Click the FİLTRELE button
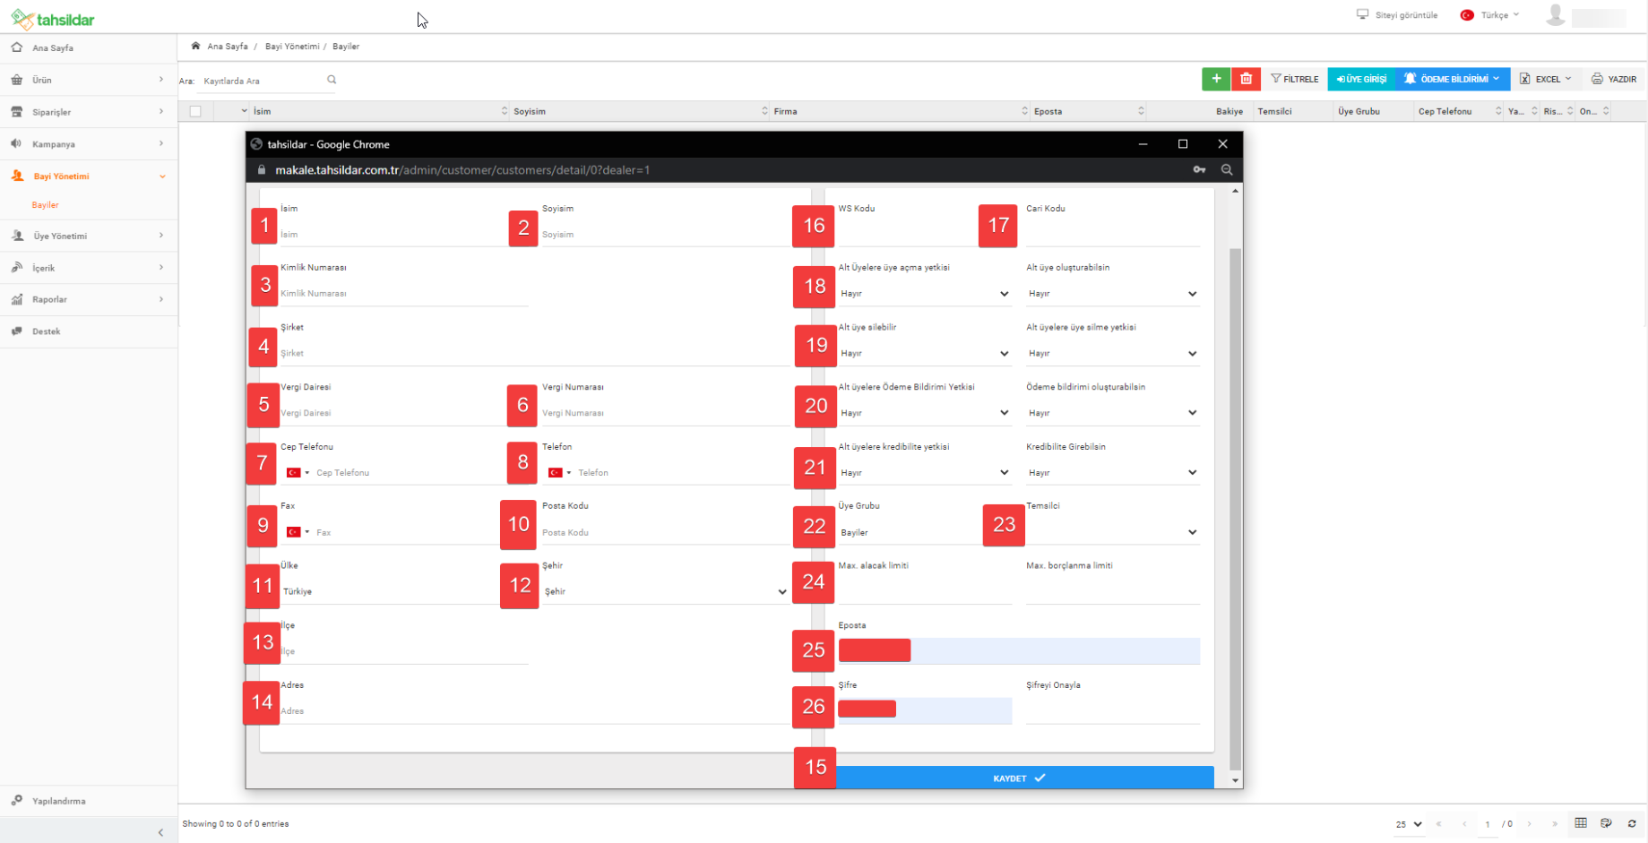 1295,79
